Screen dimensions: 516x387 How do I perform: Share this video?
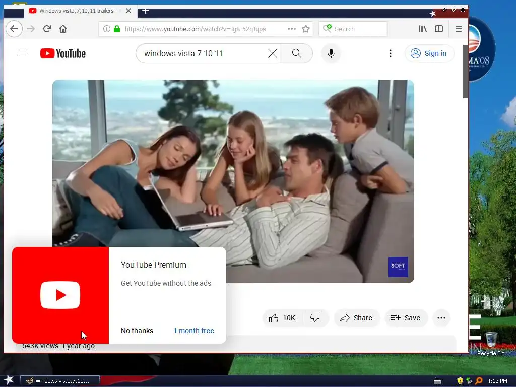click(x=356, y=318)
